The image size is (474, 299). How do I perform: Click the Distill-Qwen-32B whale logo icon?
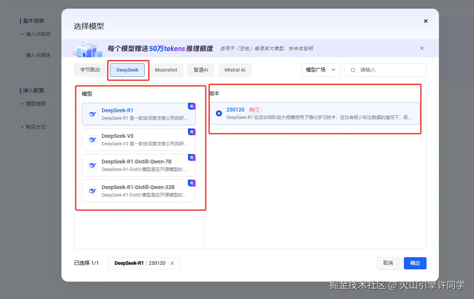pyautogui.click(x=93, y=191)
